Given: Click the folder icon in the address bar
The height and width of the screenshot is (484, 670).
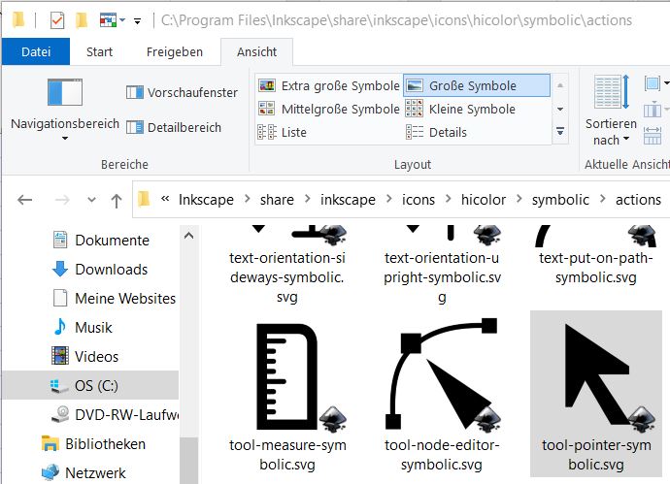Looking at the screenshot, I should click(144, 199).
